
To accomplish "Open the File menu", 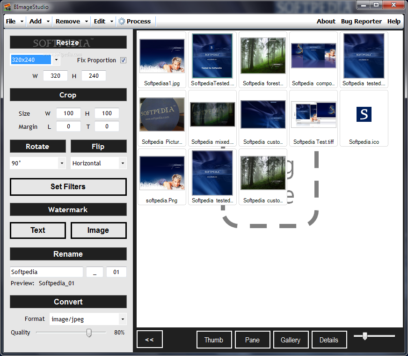I will 11,22.
